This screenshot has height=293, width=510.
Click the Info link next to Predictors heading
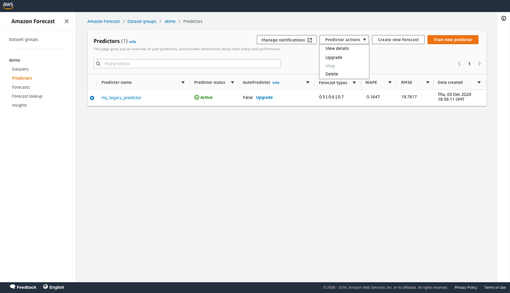pyautogui.click(x=133, y=42)
